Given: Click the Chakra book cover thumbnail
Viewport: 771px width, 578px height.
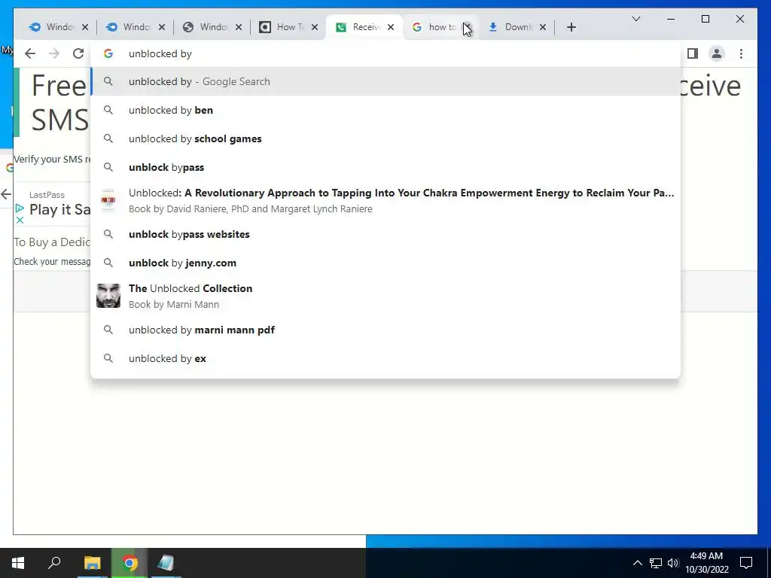Looking at the screenshot, I should (108, 200).
